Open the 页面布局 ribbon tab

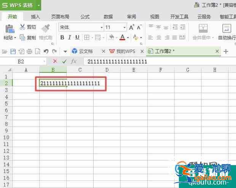pyautogui.click(x=60, y=16)
